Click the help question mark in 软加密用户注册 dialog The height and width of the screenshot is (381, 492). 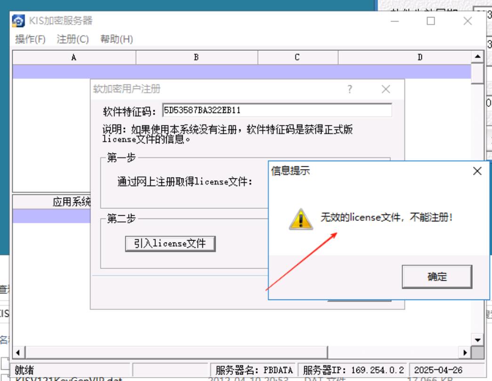[350, 89]
